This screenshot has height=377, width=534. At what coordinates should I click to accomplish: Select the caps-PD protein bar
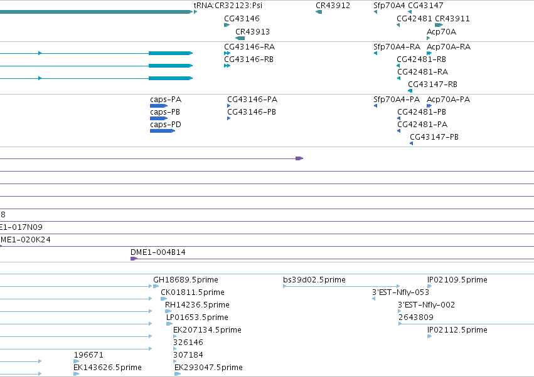[x=163, y=131]
